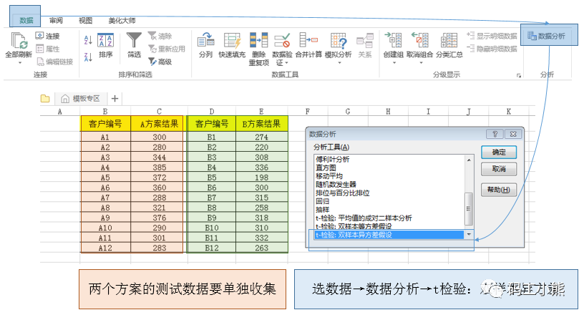Image resolution: width=584 pixels, height=315 pixels.
Task: Click 隐藏明细数据 hide detail
Action: (x=492, y=49)
